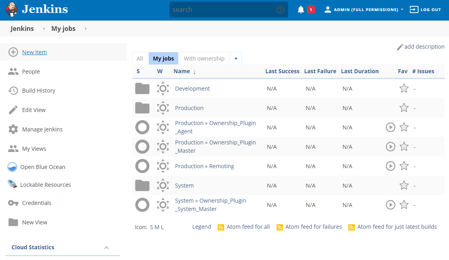Image resolution: width=449 pixels, height=260 pixels.
Task: Click the Lockable Resources icon
Action: pyautogui.click(x=12, y=184)
